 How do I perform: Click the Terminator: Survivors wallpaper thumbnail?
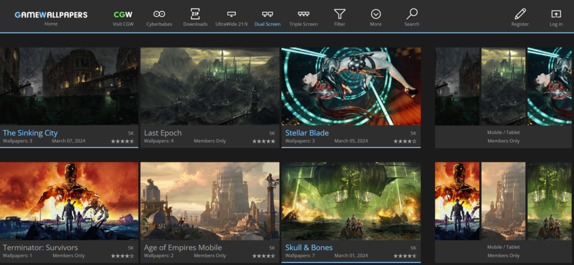pyautogui.click(x=69, y=201)
